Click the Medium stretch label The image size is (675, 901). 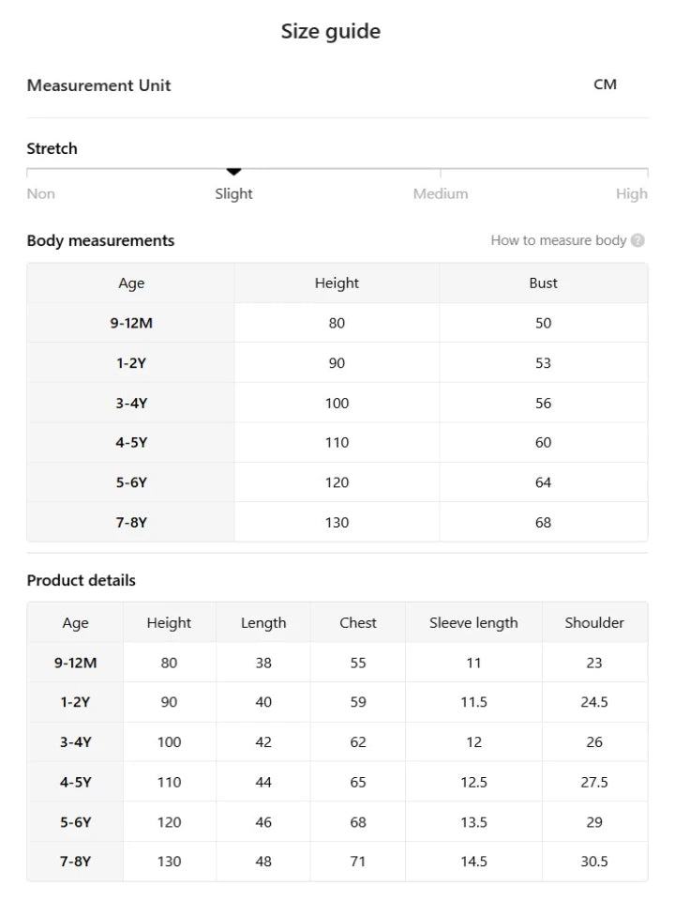point(441,193)
